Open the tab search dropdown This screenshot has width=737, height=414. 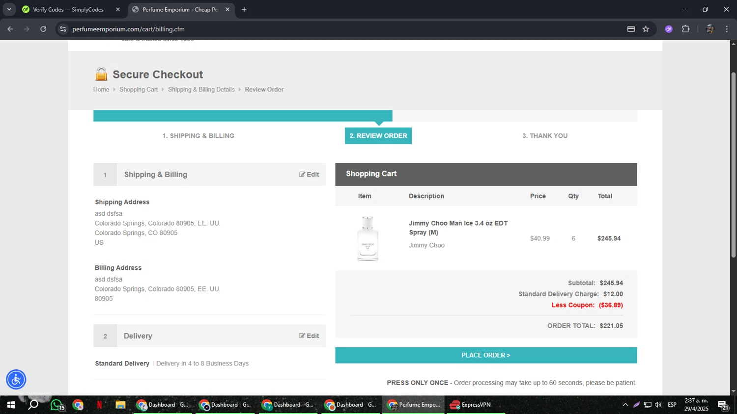pos(9,9)
